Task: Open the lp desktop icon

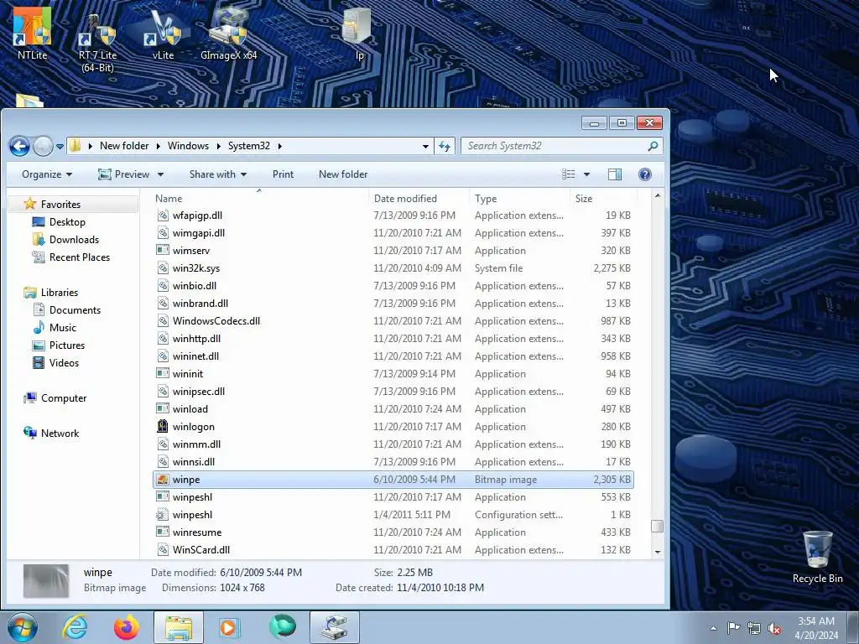Action: tap(359, 33)
